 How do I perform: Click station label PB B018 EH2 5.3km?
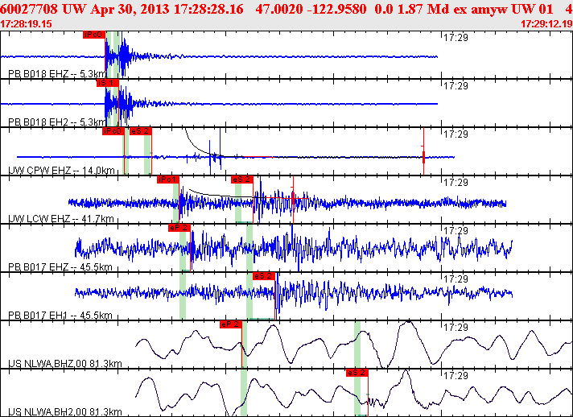57,122
